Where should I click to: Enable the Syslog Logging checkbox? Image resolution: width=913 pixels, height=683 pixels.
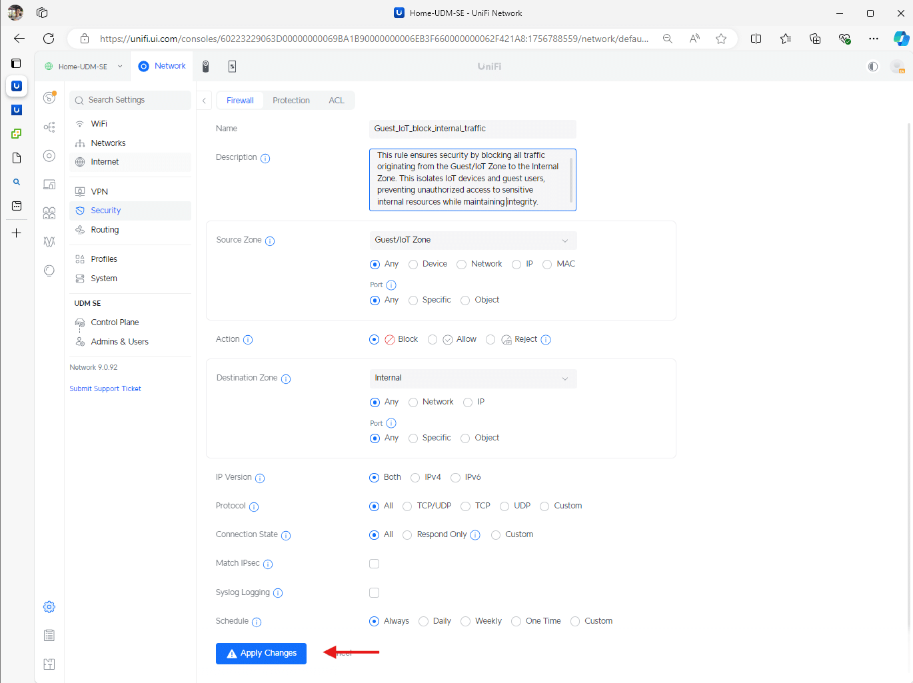point(375,592)
